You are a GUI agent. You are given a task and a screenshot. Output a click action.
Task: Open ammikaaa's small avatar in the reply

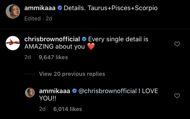(30, 93)
